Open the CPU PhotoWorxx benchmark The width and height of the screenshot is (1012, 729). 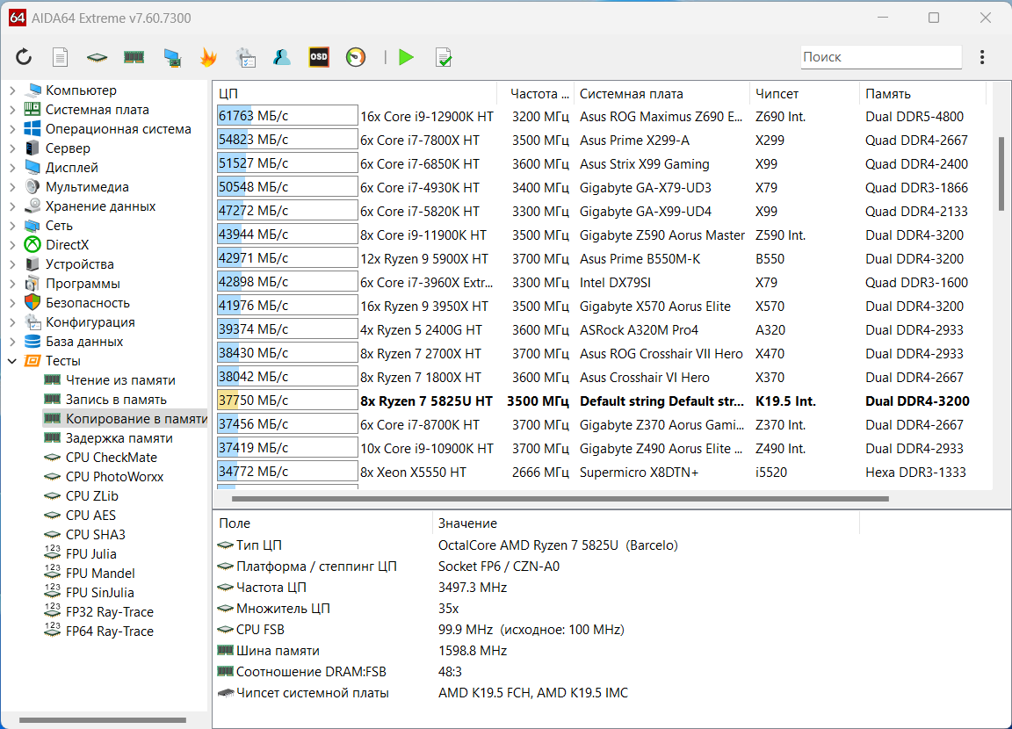coord(114,477)
